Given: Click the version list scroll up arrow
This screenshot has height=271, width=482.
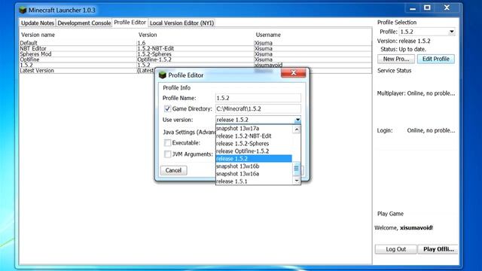Looking at the screenshot, I should (x=296, y=129).
